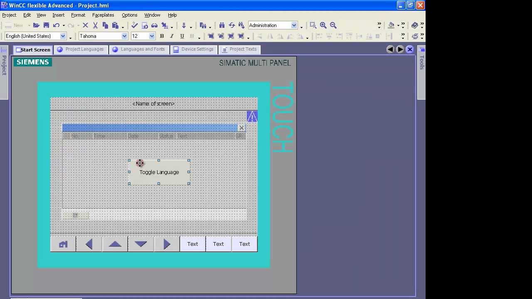The image size is (532, 299).
Task: Open the Project menu
Action: 9,15
